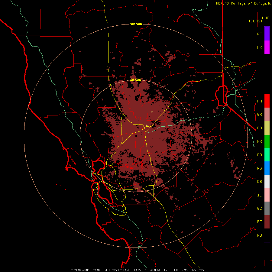272x272 pixels.
Task: Click the UK legend label
Action: pos(259,47)
